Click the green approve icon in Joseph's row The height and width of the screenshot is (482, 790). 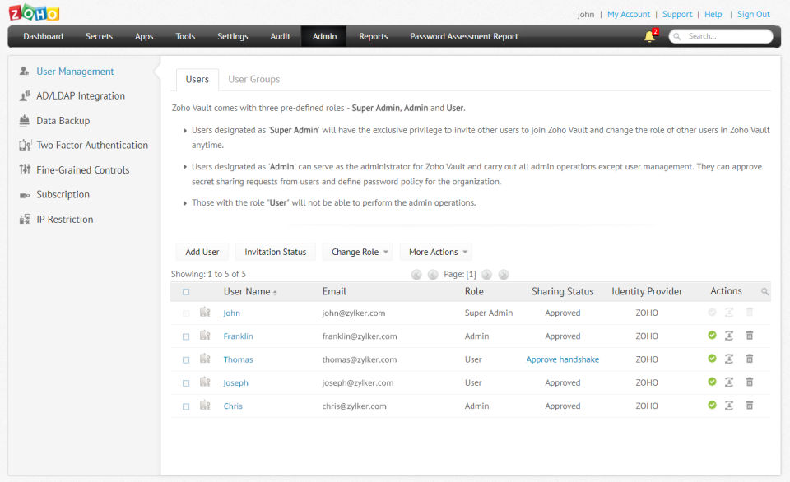coord(712,382)
